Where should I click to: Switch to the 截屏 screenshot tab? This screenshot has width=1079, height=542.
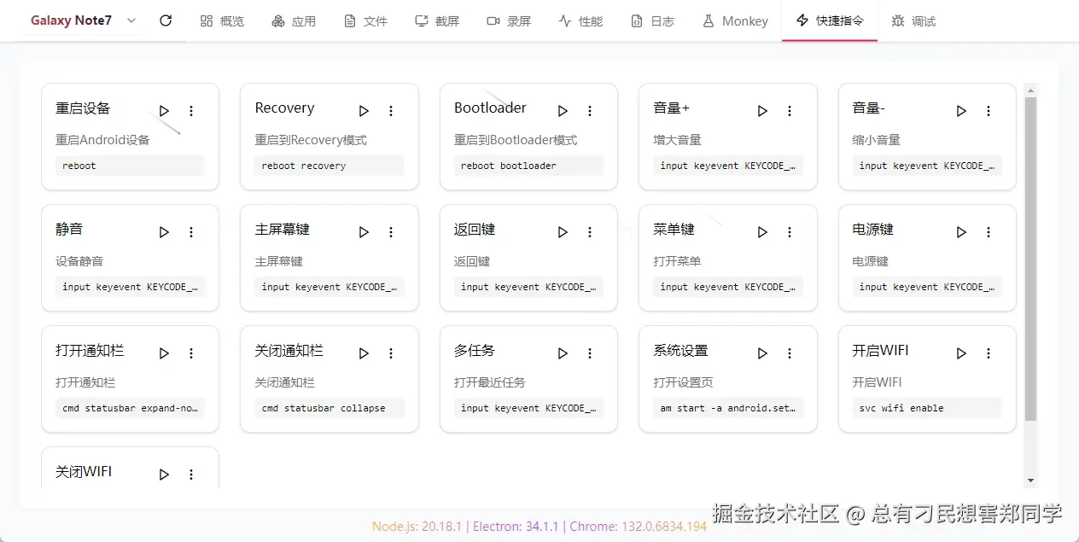pos(437,20)
